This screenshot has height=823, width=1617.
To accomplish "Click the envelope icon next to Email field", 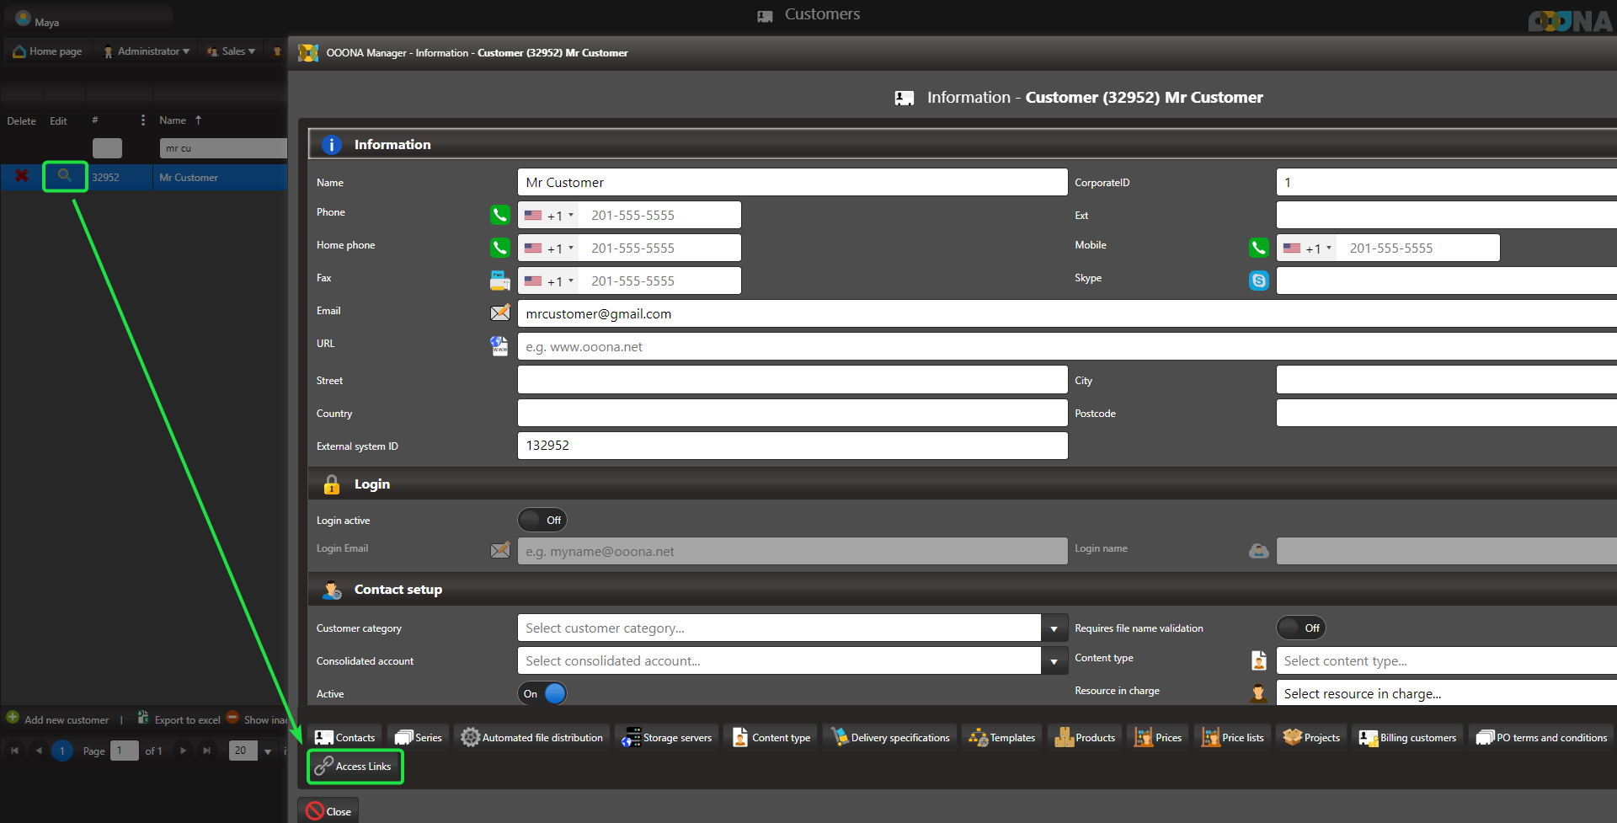I will 499,313.
